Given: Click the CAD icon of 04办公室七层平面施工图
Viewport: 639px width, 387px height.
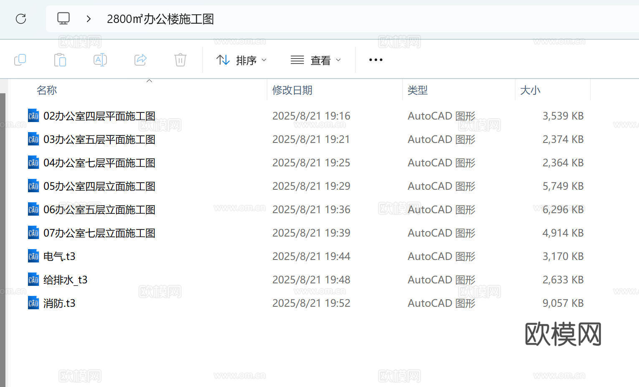Looking at the screenshot, I should [33, 163].
